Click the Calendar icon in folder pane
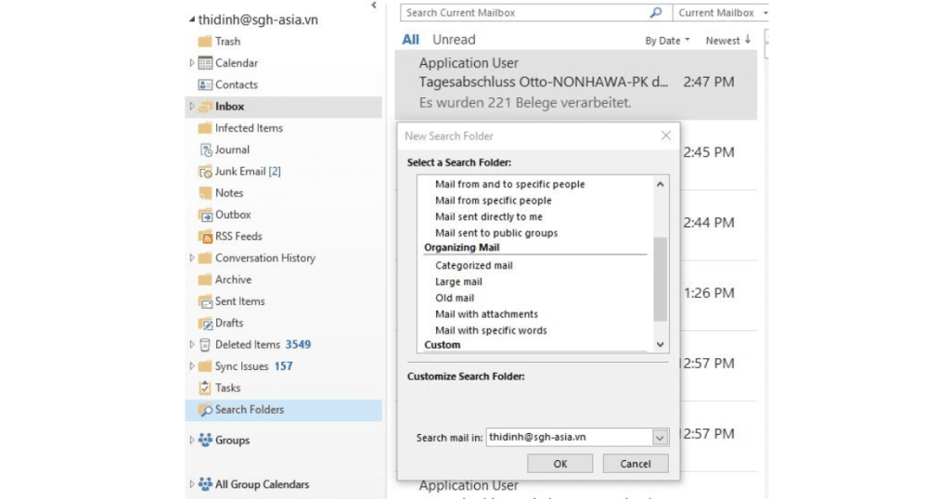Image resolution: width=950 pixels, height=499 pixels. 205,63
